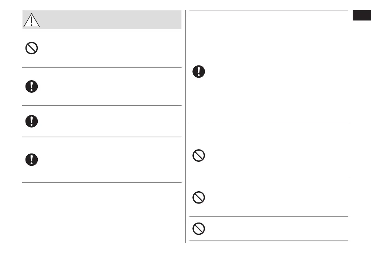Image resolution: width=371 pixels, height=261 pixels.
Task: Click divider between second and third left exclamation icons
Action: [x=102, y=137]
